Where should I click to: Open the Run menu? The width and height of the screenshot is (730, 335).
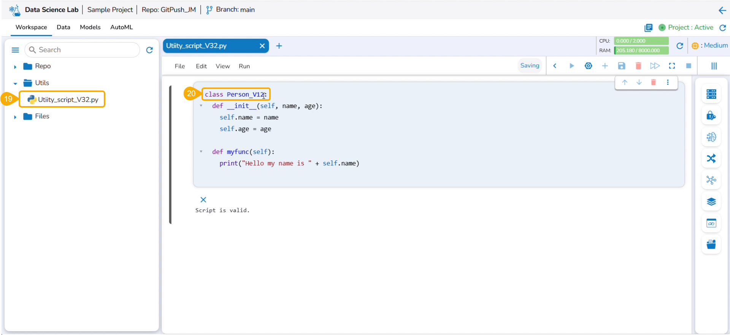coord(244,66)
